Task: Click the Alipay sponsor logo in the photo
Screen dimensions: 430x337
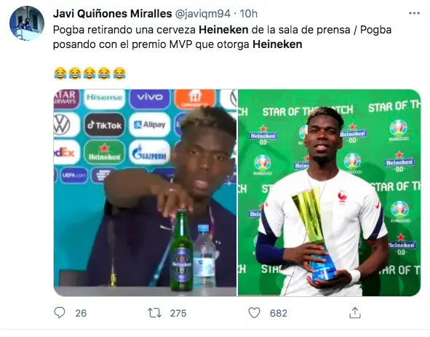Action: click(x=150, y=125)
